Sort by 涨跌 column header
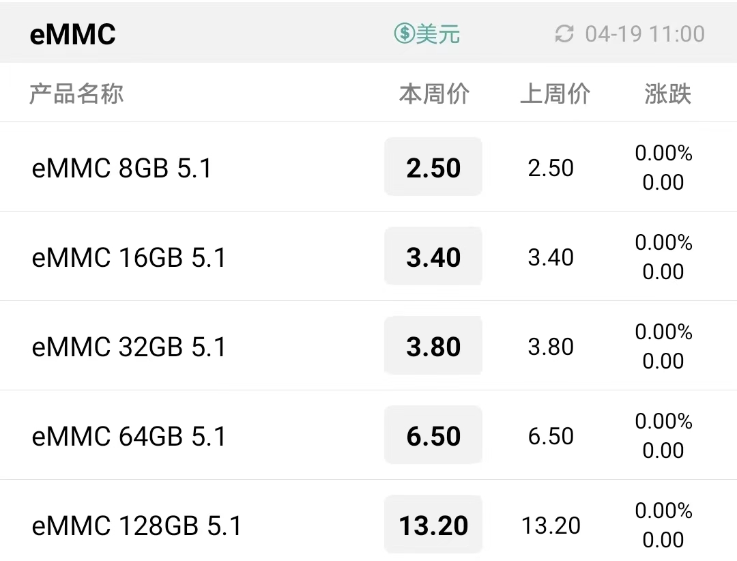 668,93
